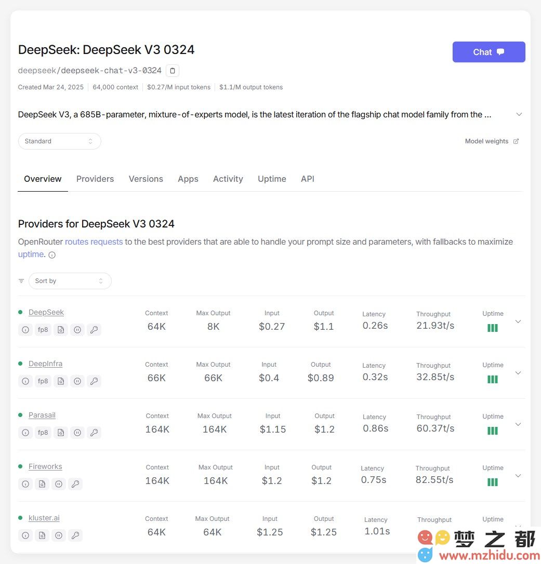Image resolution: width=541 pixels, height=564 pixels.
Task: Open the Standard variant dropdown
Action: [x=59, y=141]
